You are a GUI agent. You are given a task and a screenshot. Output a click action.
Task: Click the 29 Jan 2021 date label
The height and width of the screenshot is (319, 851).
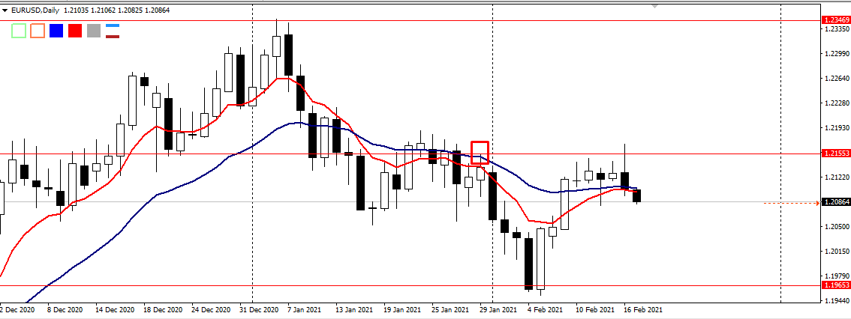point(499,310)
